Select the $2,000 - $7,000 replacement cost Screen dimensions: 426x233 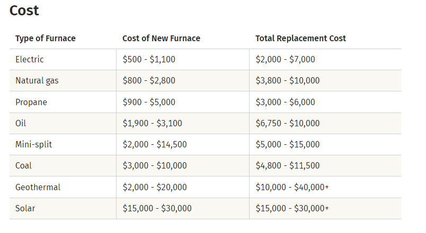tap(285, 59)
